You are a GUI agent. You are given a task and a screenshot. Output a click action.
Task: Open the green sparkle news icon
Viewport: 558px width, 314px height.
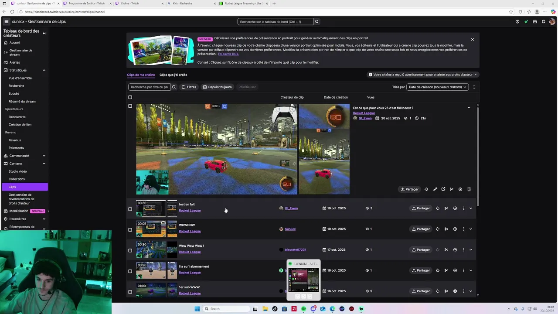pyautogui.click(x=526, y=21)
